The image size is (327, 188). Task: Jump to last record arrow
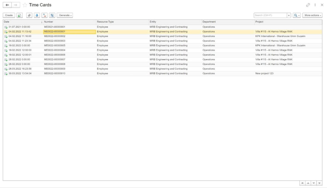319,183
